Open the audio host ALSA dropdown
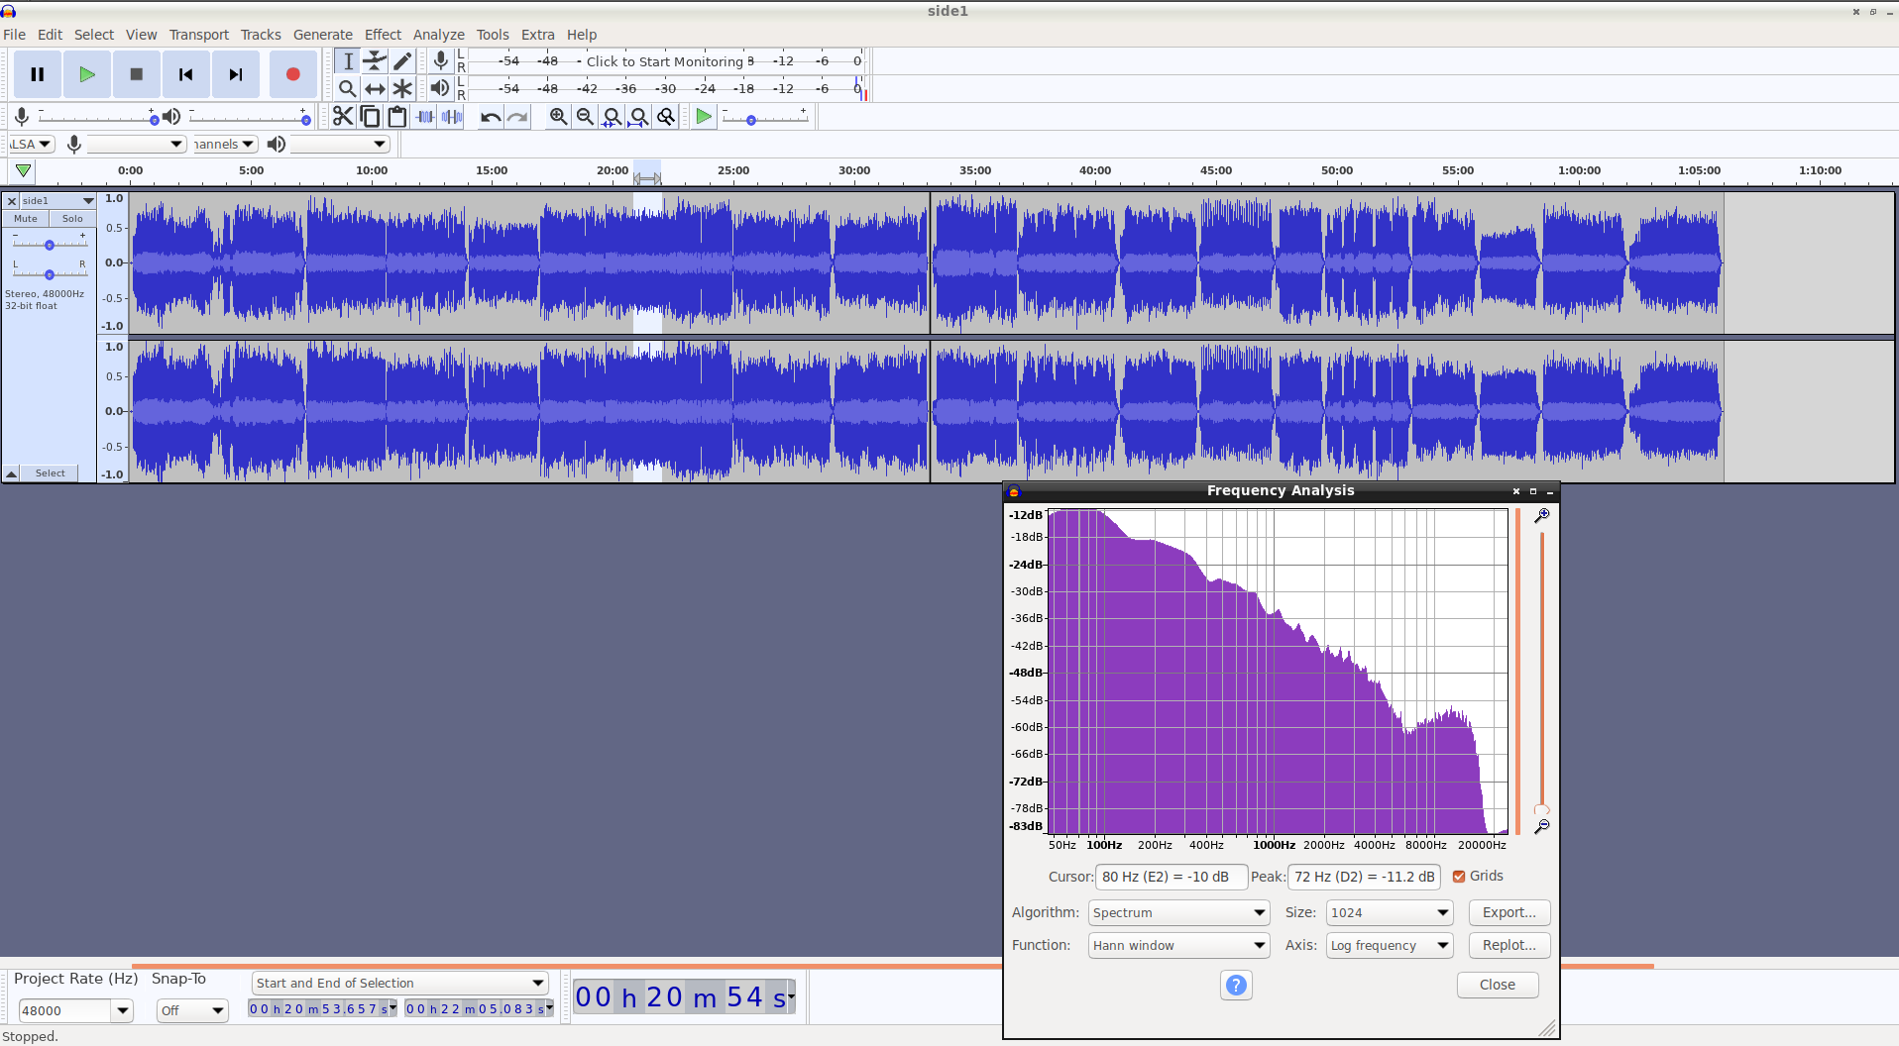 pos(31,145)
